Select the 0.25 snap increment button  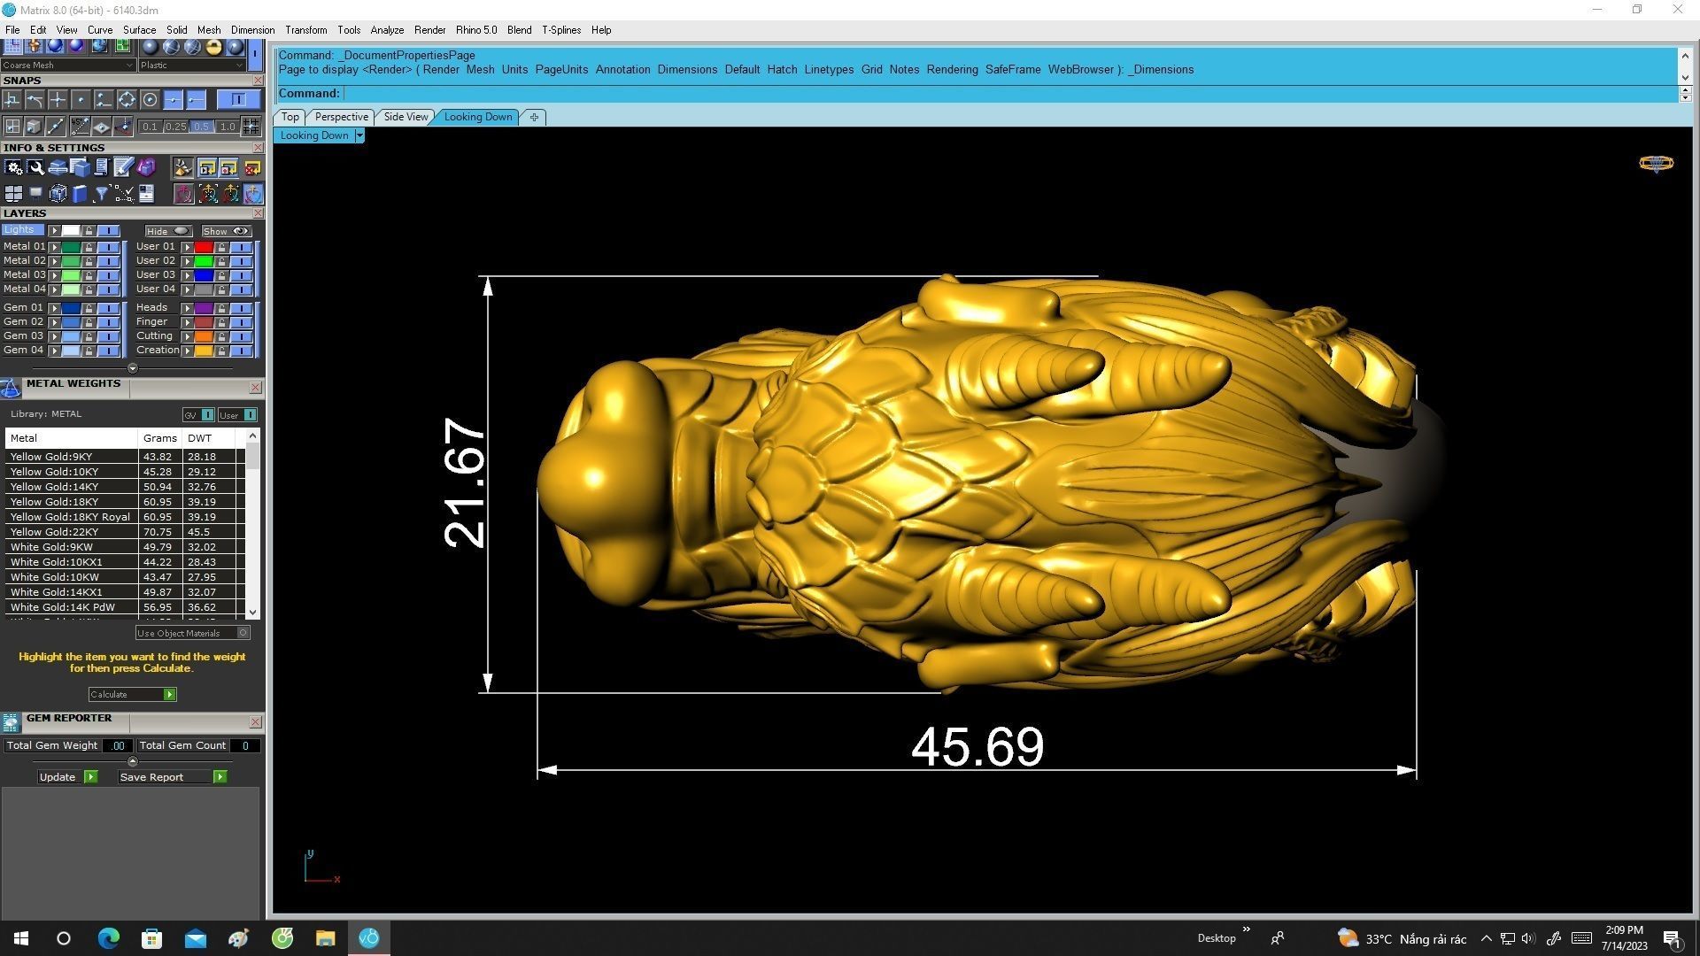[176, 127]
